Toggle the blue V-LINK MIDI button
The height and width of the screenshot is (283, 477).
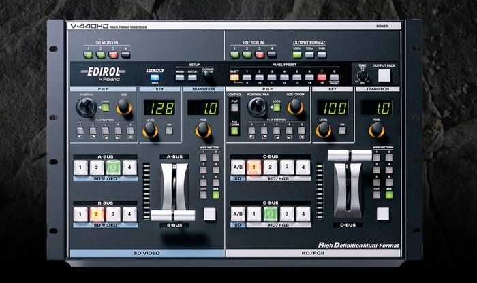(x=155, y=78)
